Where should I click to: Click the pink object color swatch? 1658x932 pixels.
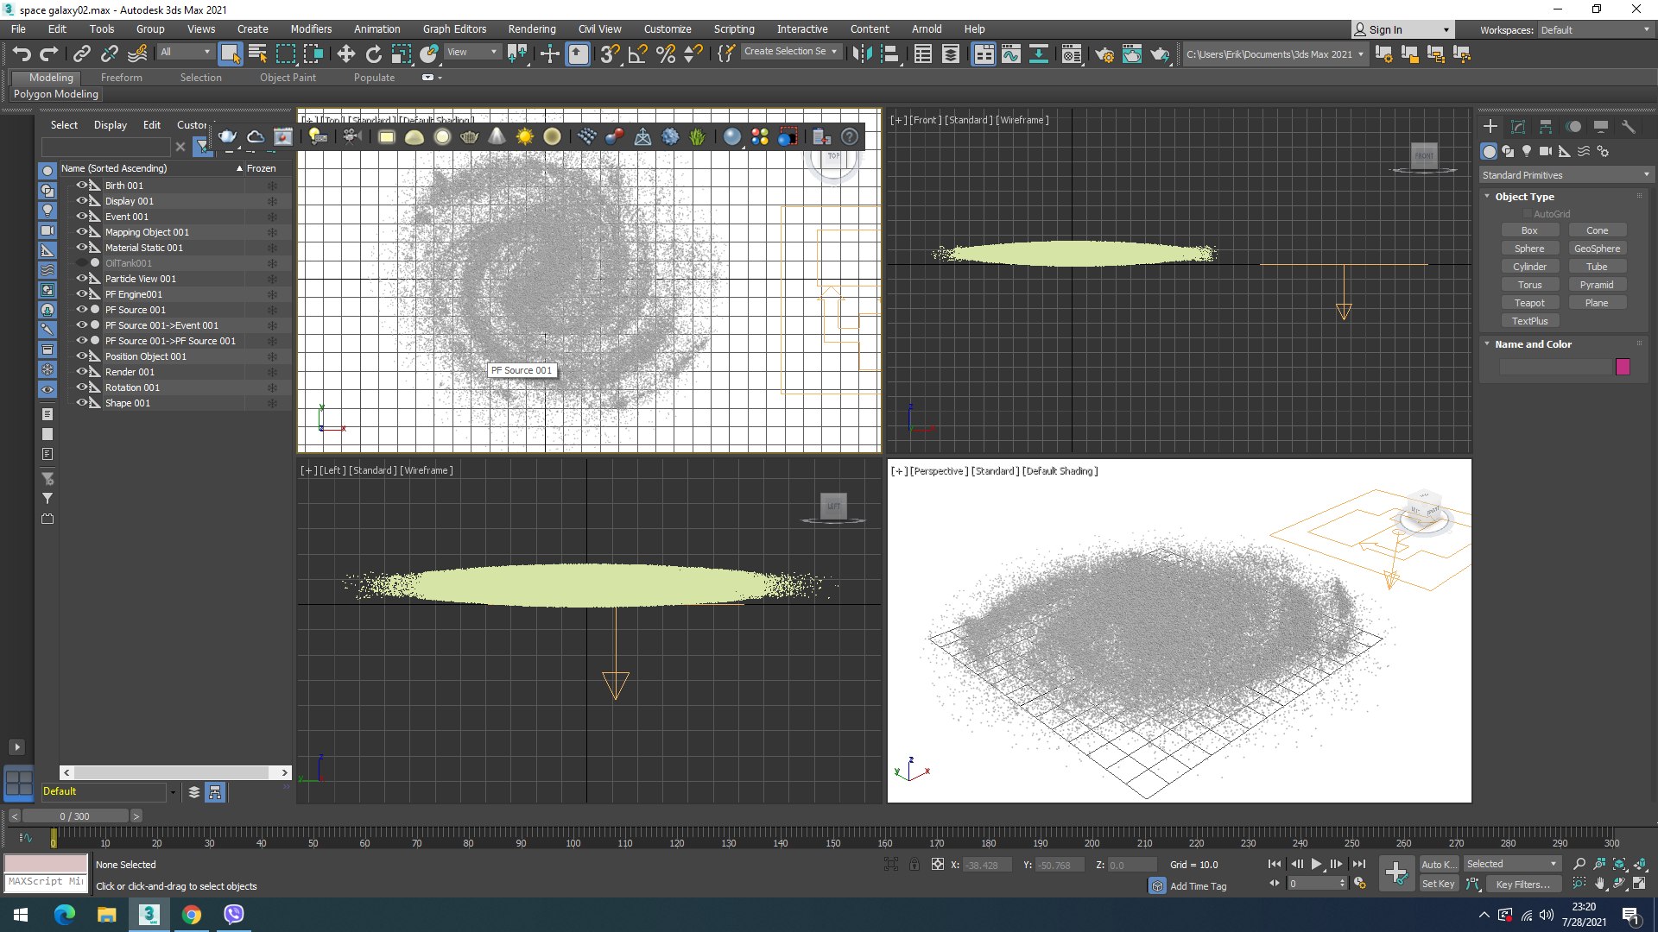pyautogui.click(x=1623, y=367)
